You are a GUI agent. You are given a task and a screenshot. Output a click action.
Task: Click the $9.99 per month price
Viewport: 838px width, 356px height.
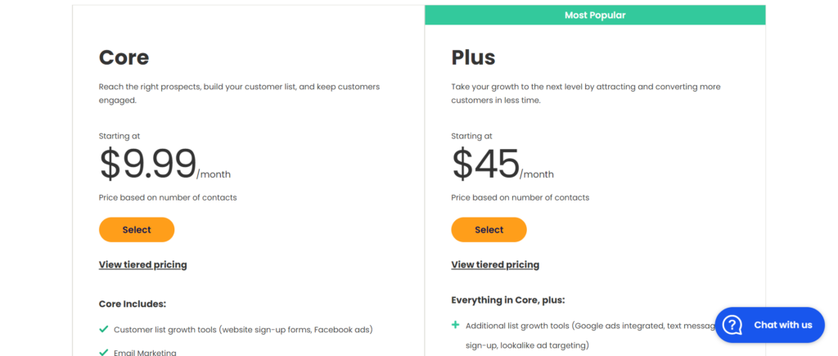(164, 164)
